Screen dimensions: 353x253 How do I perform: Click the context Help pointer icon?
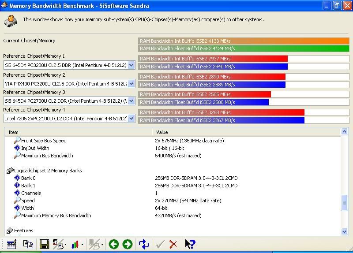click(190, 244)
